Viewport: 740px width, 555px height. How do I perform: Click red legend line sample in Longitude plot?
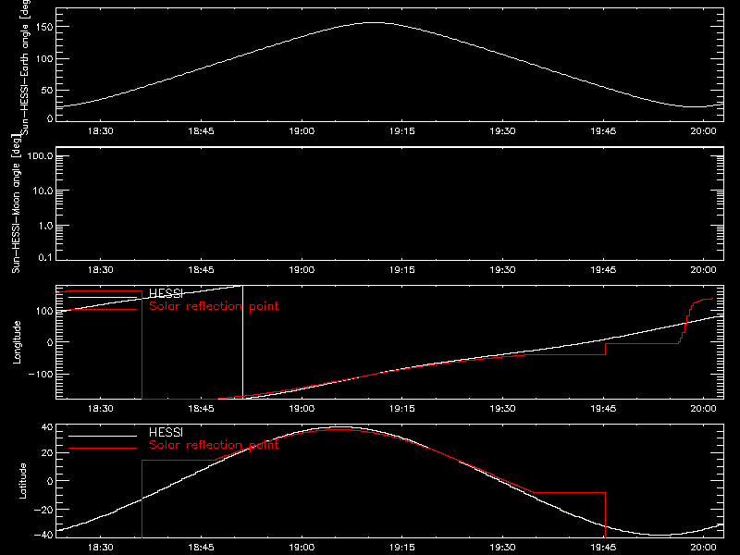103,310
